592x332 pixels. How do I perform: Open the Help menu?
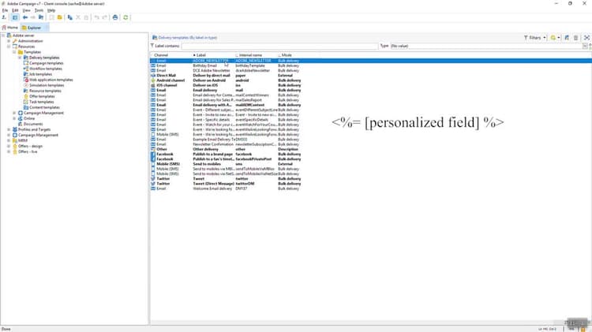click(51, 10)
